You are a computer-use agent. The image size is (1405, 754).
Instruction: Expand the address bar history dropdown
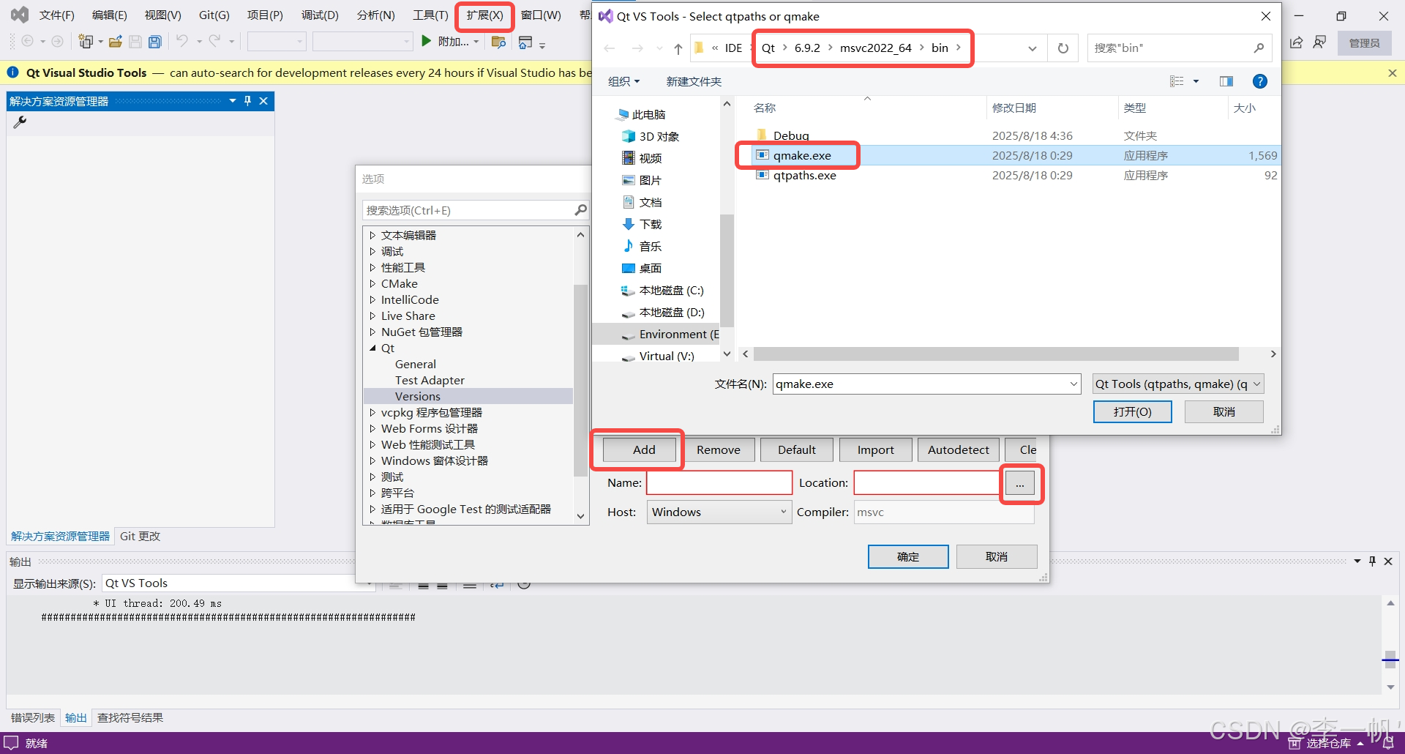[1032, 48]
